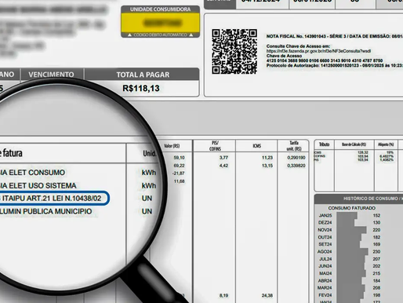403x303 pixels.
Task: Click consumption value '130' for DEZ24
Action: (376, 223)
